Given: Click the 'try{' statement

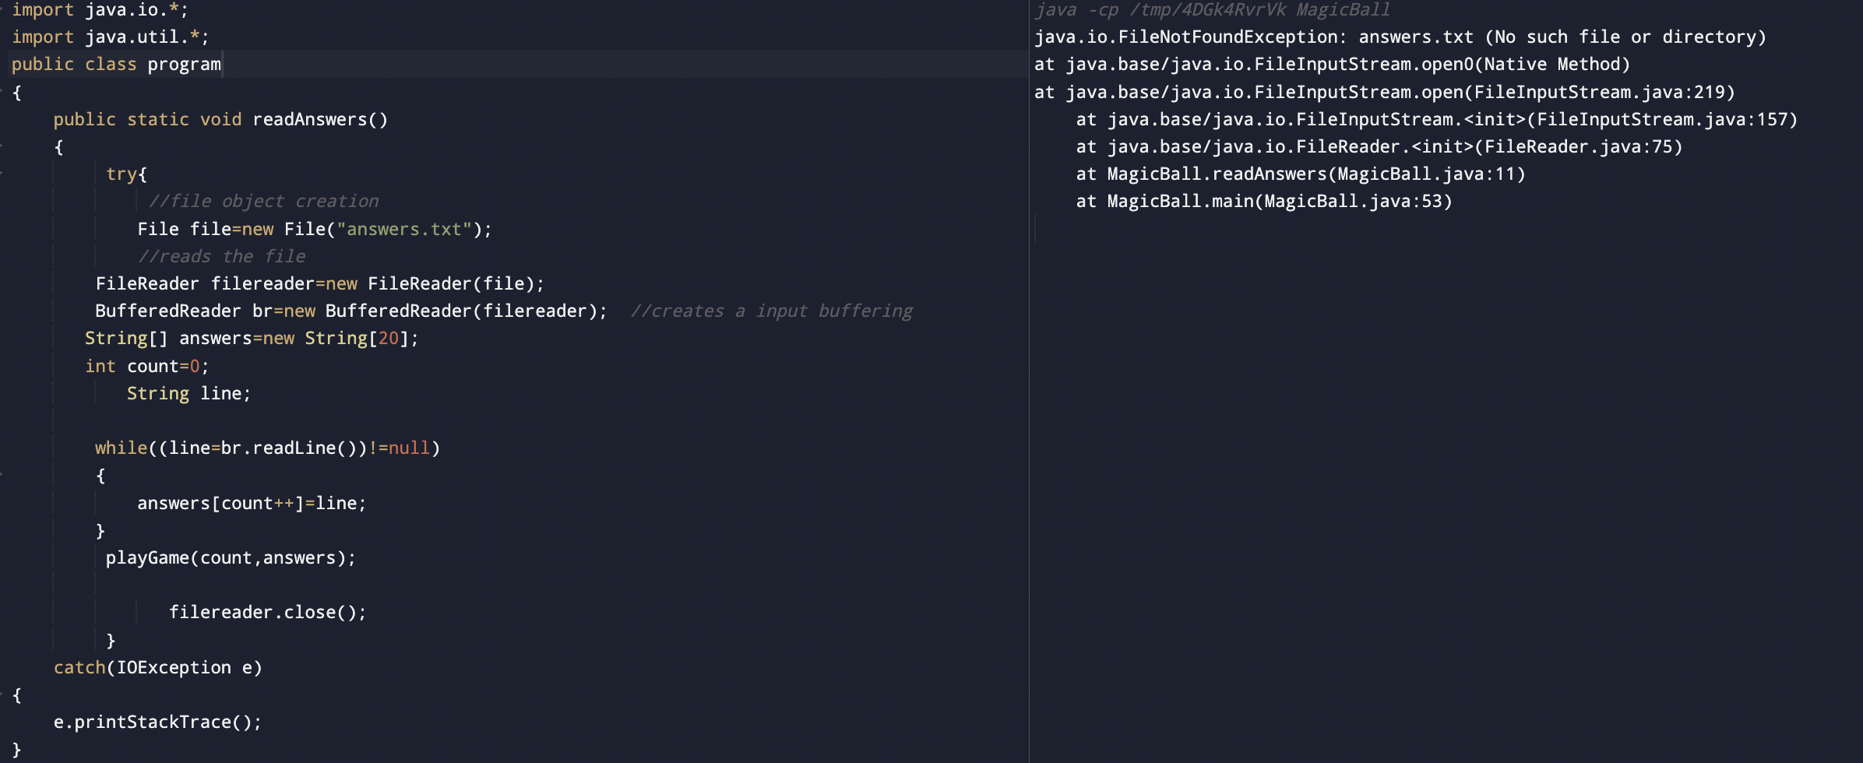Looking at the screenshot, I should click(126, 174).
